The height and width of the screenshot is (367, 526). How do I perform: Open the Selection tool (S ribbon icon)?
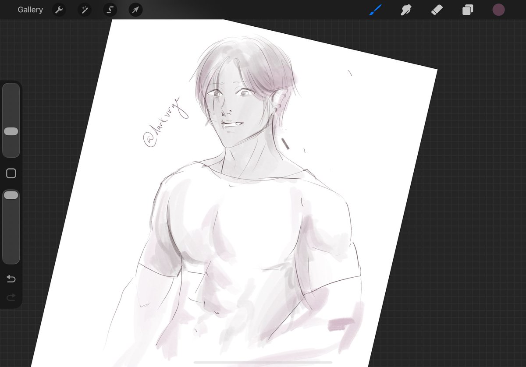(x=110, y=10)
